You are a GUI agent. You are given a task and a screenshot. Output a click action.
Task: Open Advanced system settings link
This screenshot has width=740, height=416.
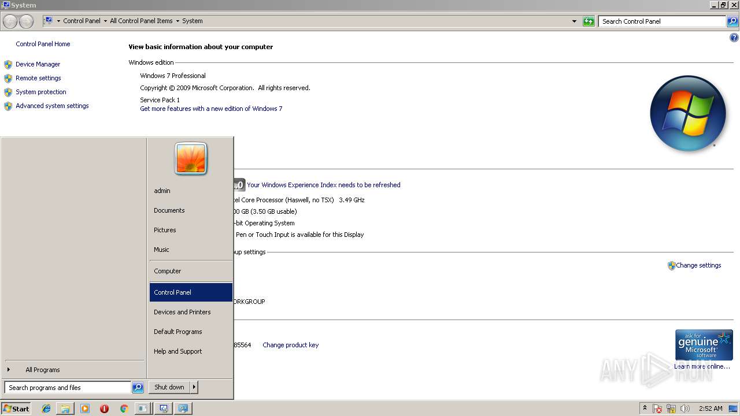[52, 106]
